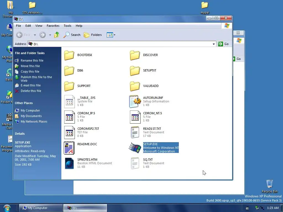Open the Help menu
283x212 pixels.
coord(79,26)
